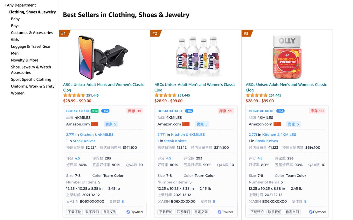
Task: Click the Flywheel logo on the first product card
Action: (x=135, y=212)
